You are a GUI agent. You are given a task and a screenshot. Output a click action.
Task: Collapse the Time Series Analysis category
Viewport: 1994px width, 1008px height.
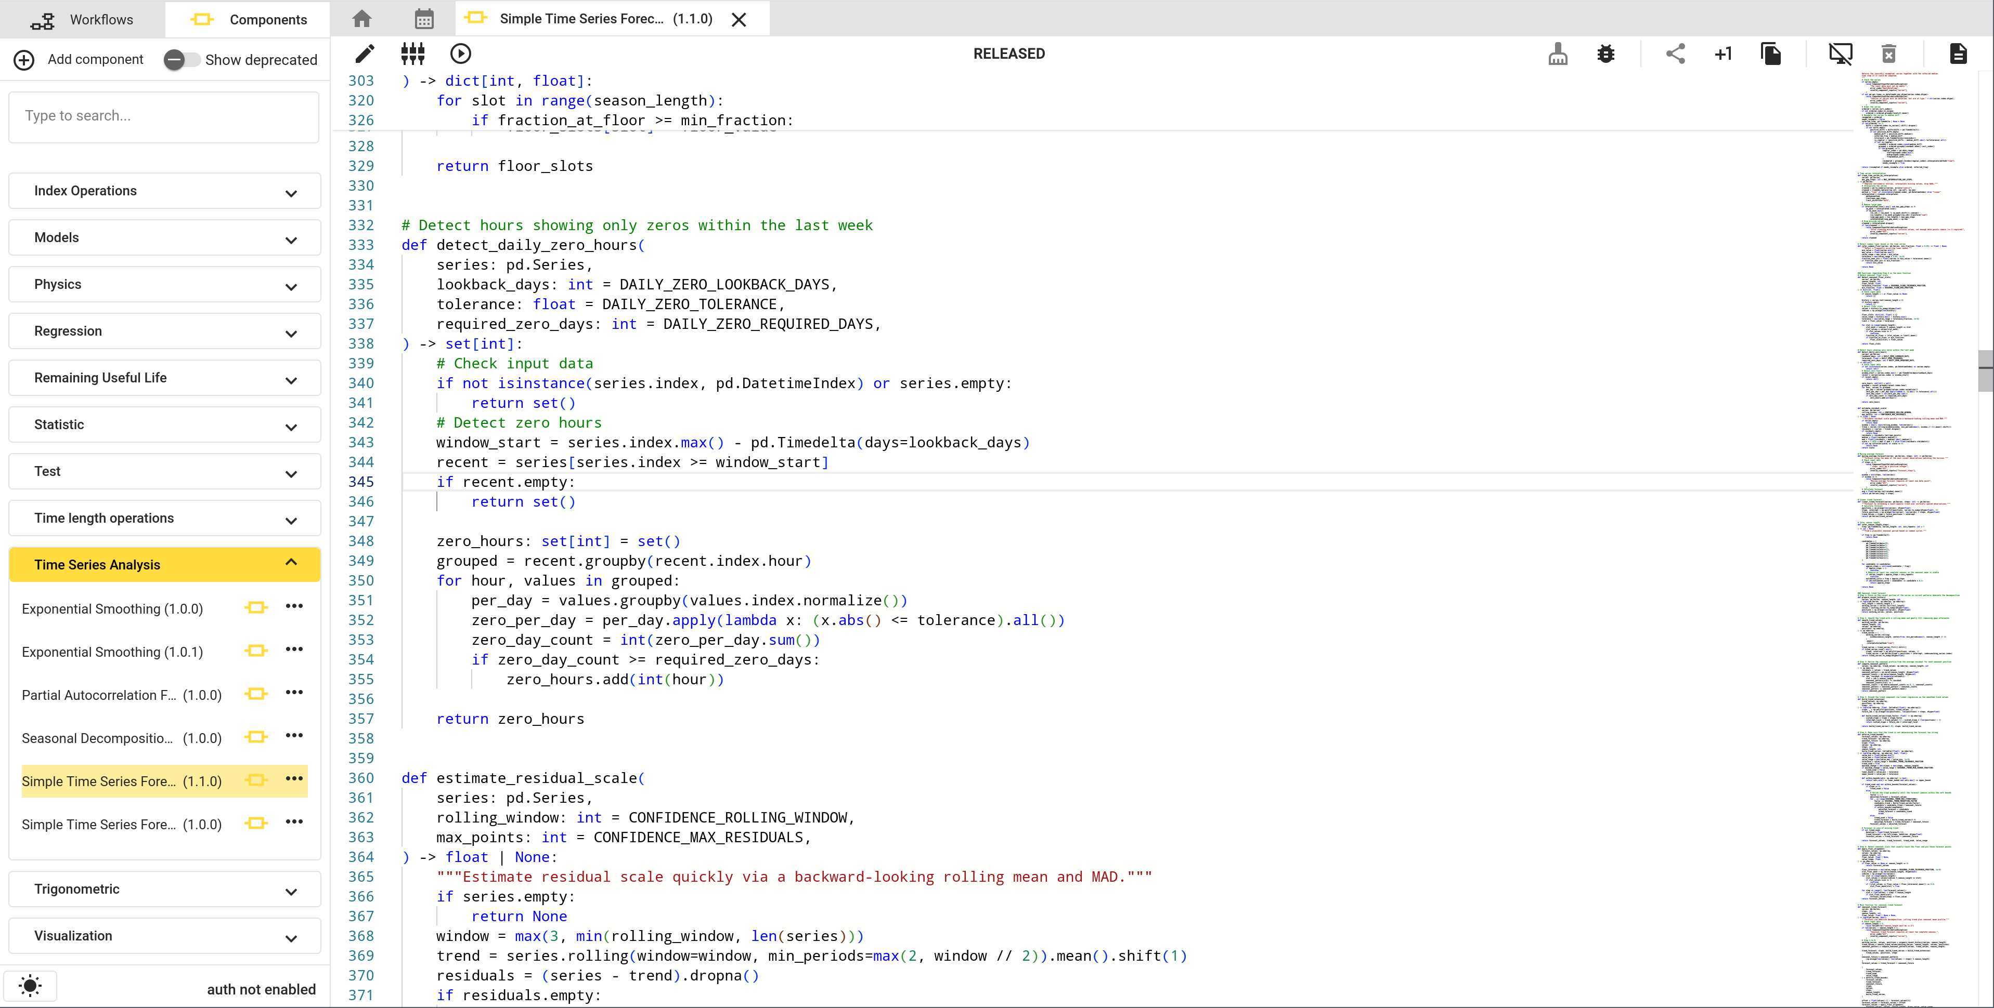click(x=165, y=565)
